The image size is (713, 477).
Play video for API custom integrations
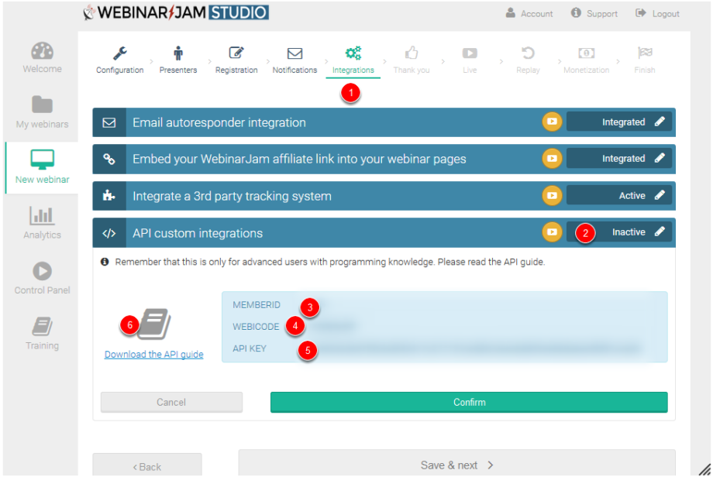pyautogui.click(x=552, y=232)
